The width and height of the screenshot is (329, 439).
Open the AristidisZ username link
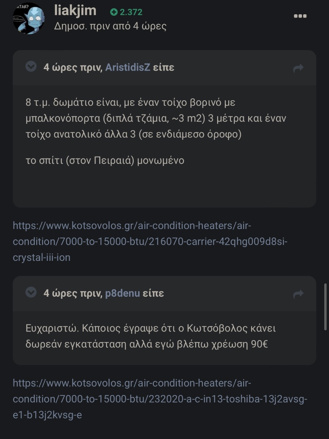128,67
